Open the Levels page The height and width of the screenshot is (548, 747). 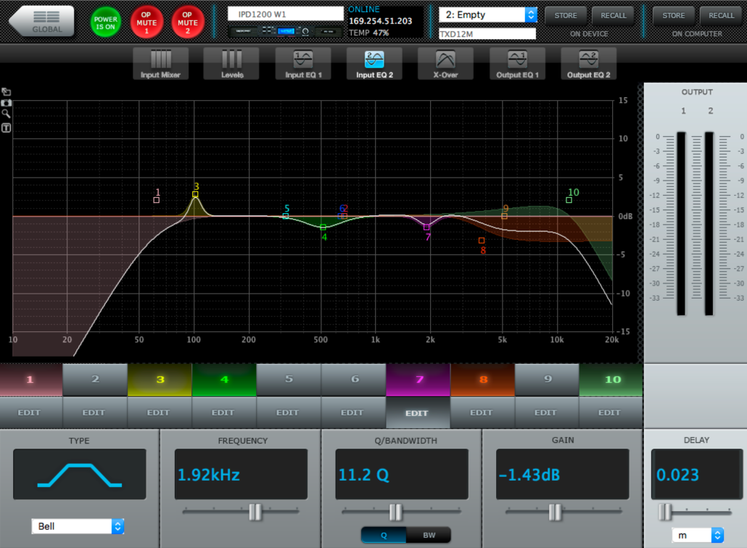[232, 64]
